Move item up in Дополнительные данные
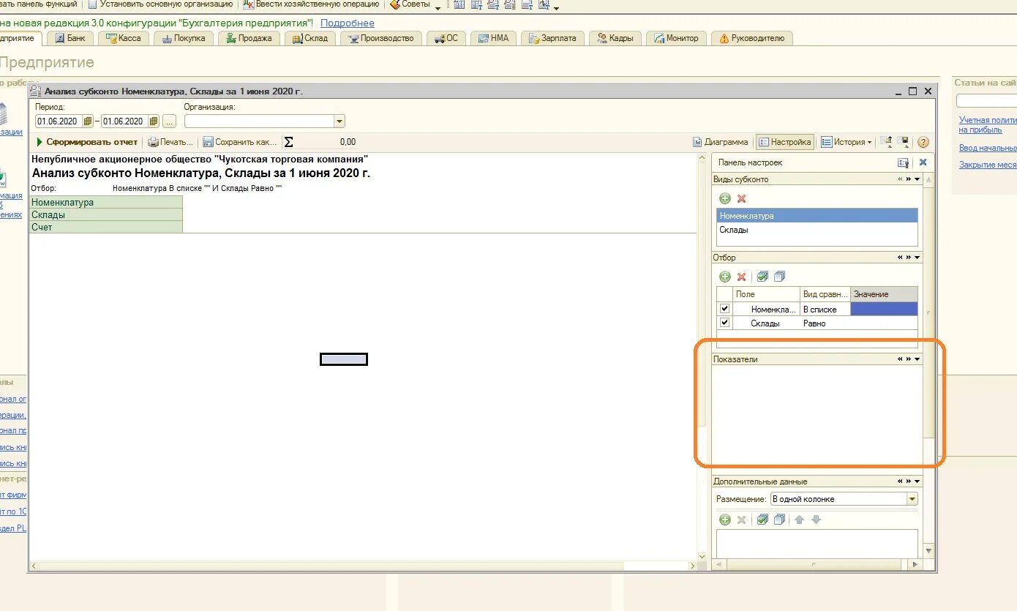Image resolution: width=1017 pixels, height=611 pixels. tap(800, 520)
